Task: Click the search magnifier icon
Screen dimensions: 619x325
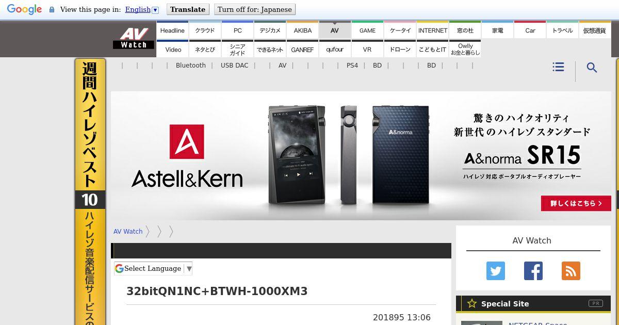Action: click(x=592, y=68)
